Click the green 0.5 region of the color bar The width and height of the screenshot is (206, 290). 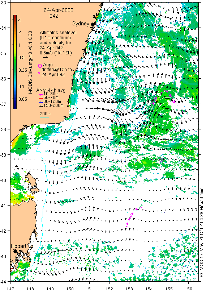(x=15, y=58)
